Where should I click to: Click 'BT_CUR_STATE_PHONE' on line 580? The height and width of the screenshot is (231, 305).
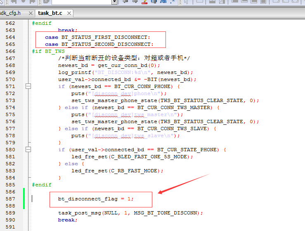187,150
